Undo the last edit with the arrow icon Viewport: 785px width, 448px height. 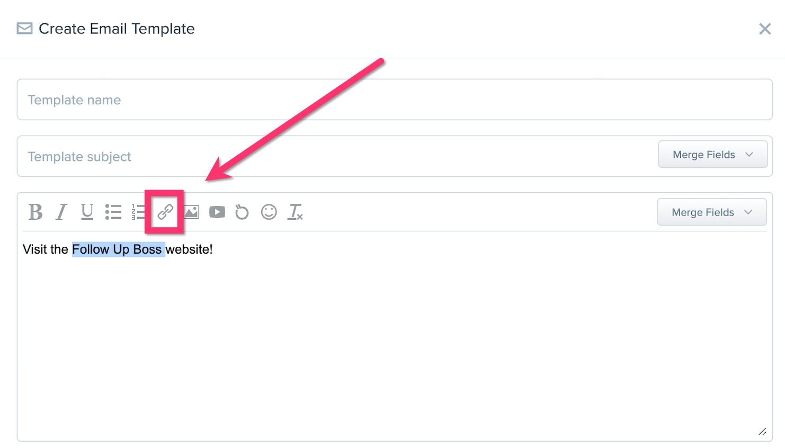[242, 212]
